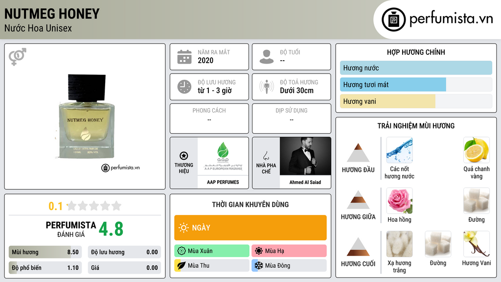The height and width of the screenshot is (282, 501).
Task: Click the sun icon in the Ngày bar
Action: coord(184,228)
